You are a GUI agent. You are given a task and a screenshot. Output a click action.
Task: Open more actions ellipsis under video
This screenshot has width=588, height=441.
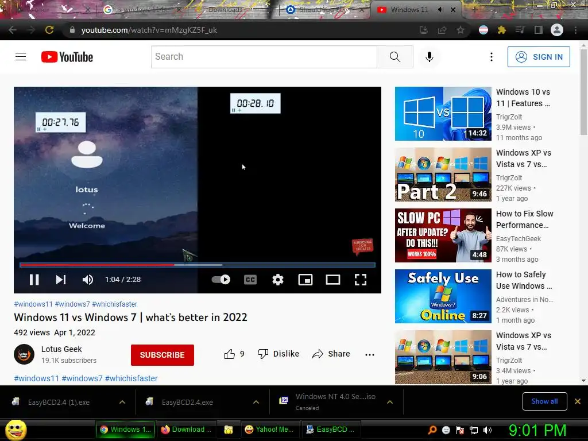(370, 355)
